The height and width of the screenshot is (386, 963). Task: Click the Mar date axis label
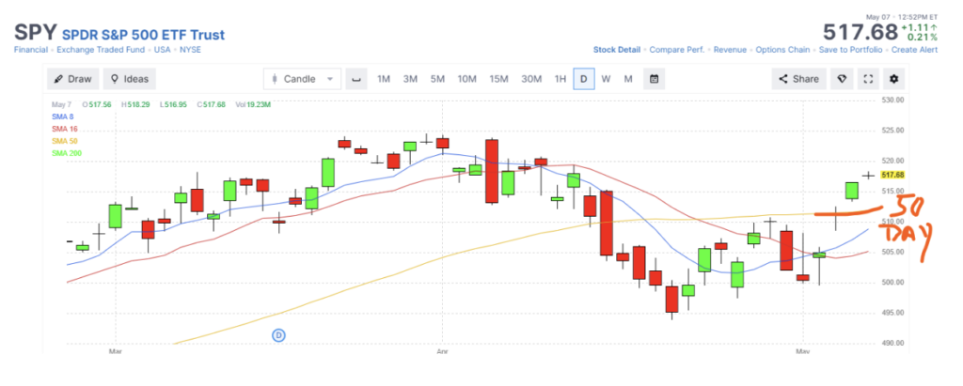pyautogui.click(x=115, y=351)
